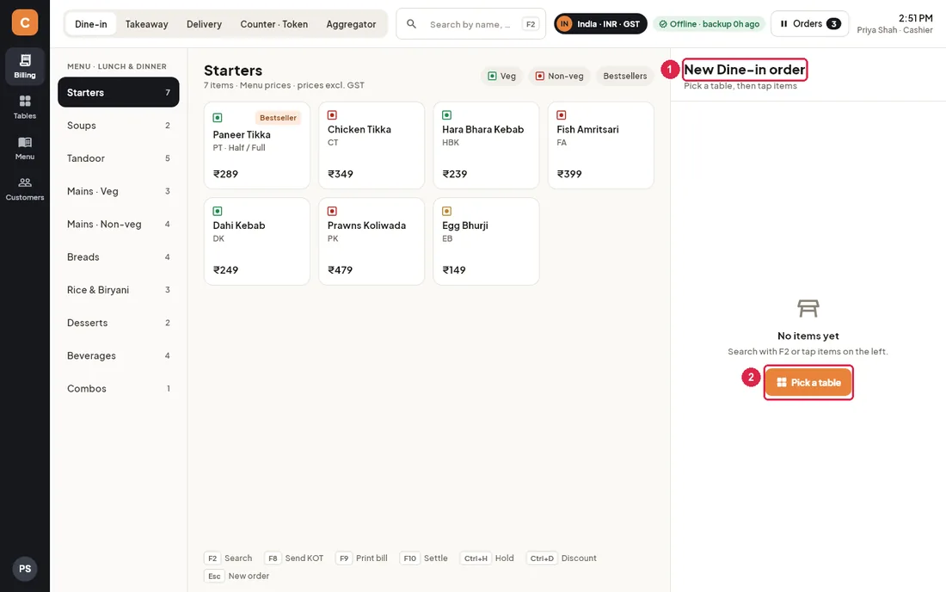The height and width of the screenshot is (592, 946).
Task: Switch to the Counter · Token tab
Action: [273, 24]
